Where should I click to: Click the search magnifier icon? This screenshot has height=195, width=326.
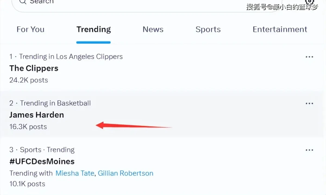pyautogui.click(x=23, y=2)
